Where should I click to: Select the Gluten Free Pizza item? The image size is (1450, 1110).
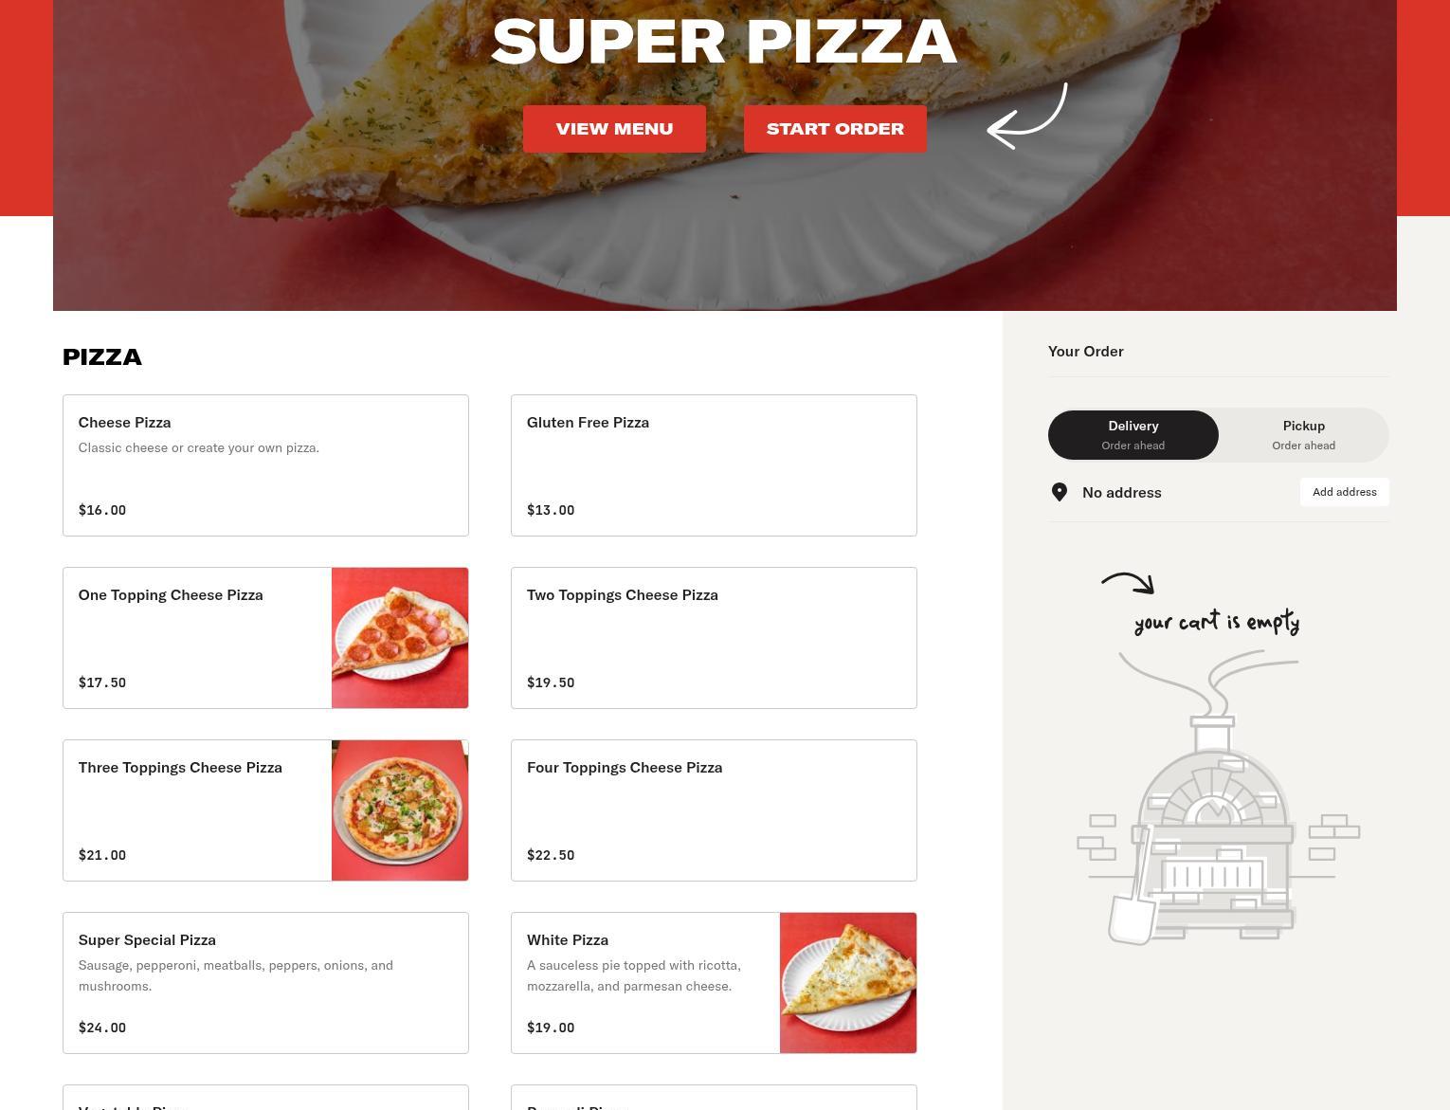point(714,465)
